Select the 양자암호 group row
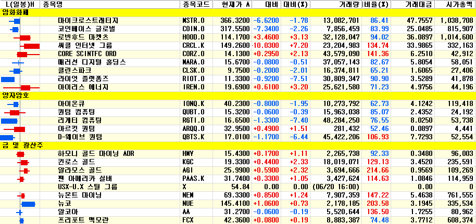 click(238, 96)
